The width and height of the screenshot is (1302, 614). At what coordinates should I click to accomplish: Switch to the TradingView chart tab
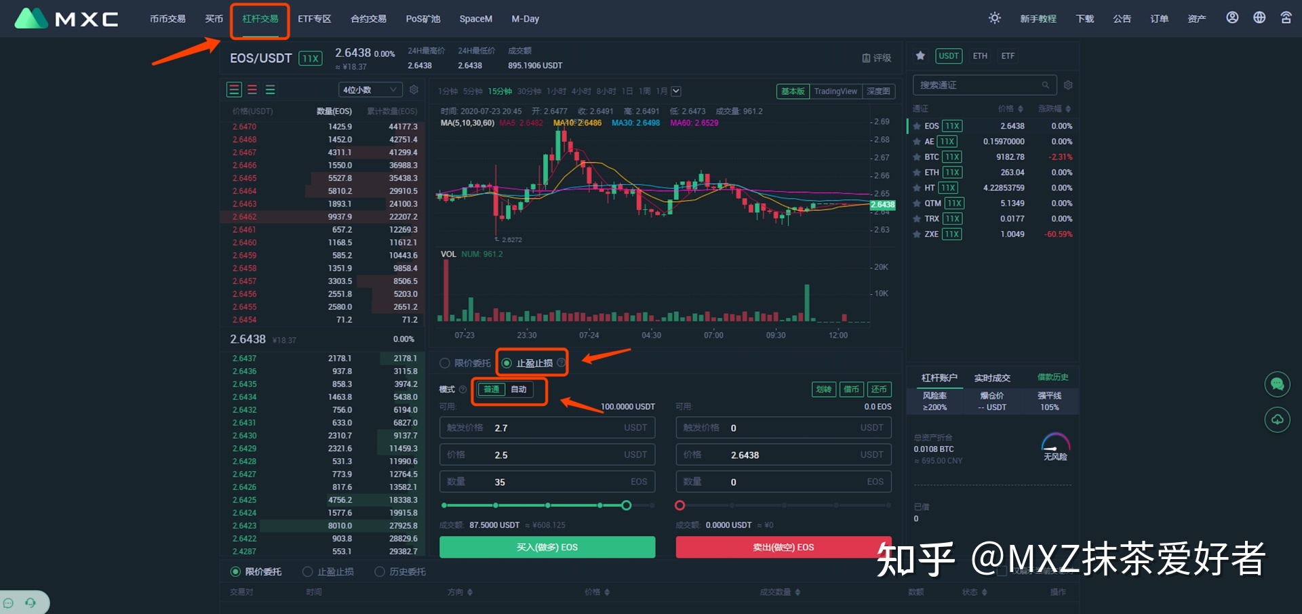click(x=835, y=91)
